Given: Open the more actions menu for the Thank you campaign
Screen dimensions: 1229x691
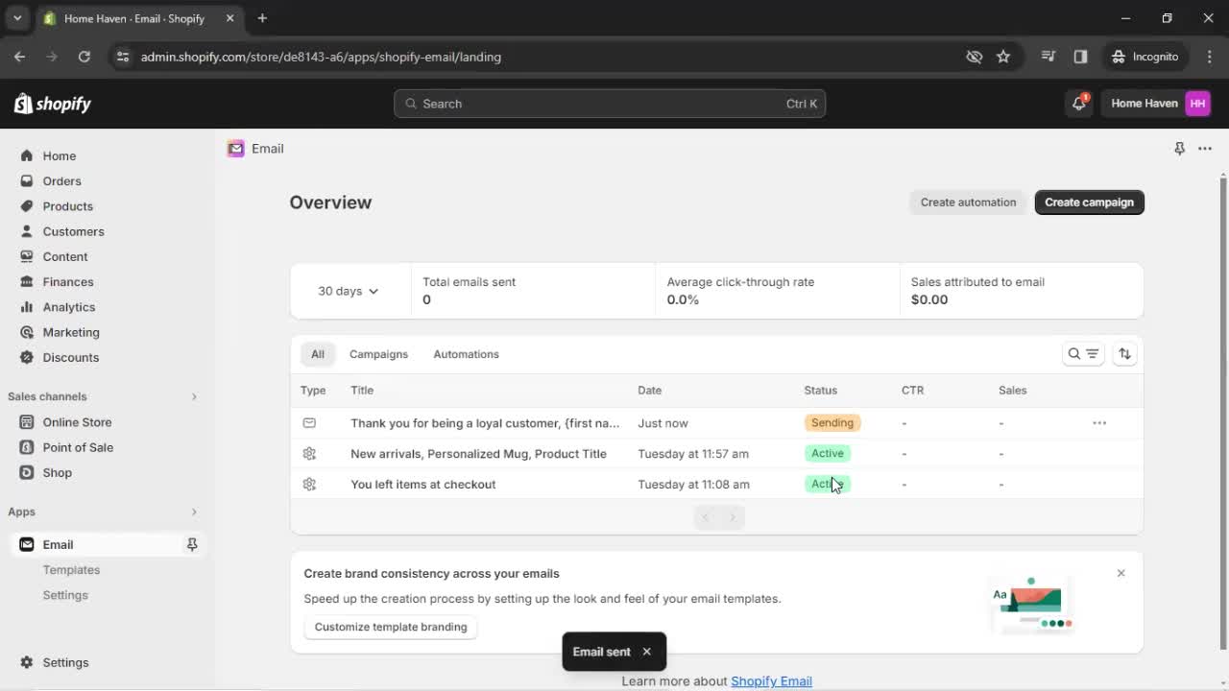Looking at the screenshot, I should 1099,422.
